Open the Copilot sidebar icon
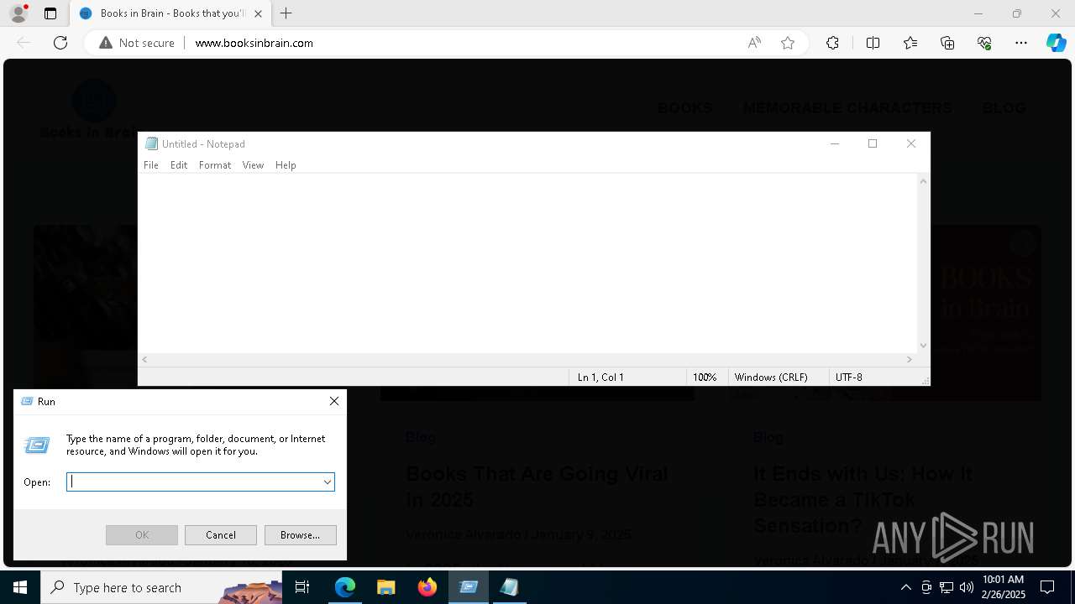 (1056, 43)
